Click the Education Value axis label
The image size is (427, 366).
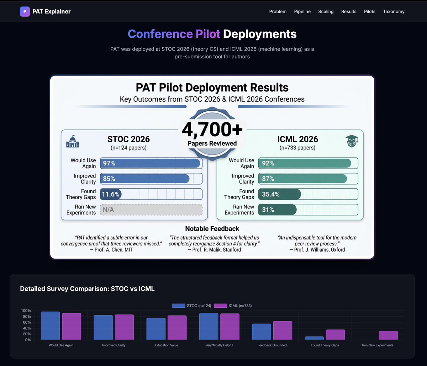167,345
